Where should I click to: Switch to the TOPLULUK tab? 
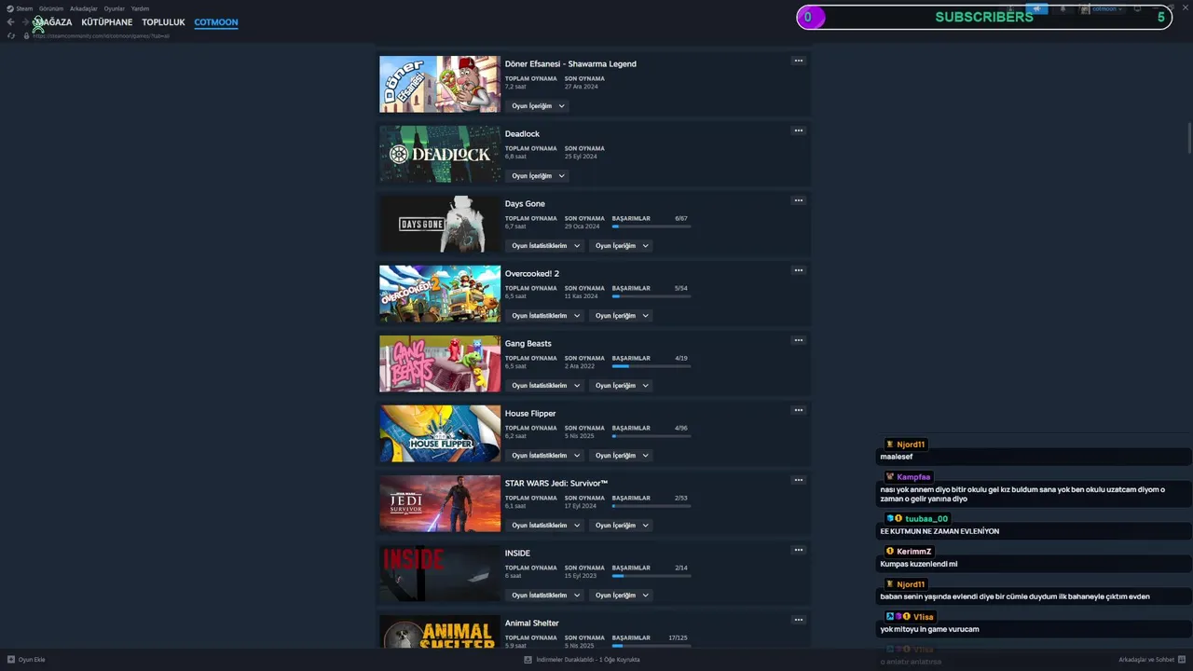coord(163,22)
